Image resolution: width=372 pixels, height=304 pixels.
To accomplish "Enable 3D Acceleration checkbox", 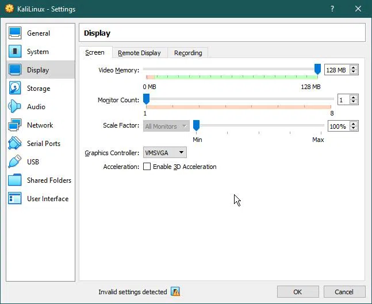I will point(147,167).
